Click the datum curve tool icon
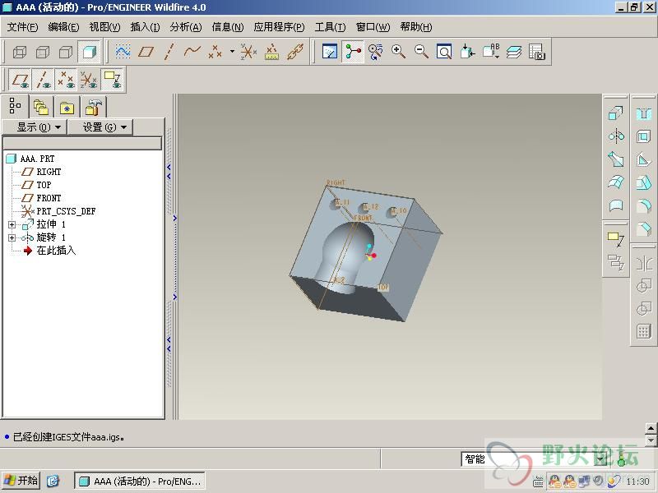Image resolution: width=658 pixels, height=493 pixels. click(192, 52)
